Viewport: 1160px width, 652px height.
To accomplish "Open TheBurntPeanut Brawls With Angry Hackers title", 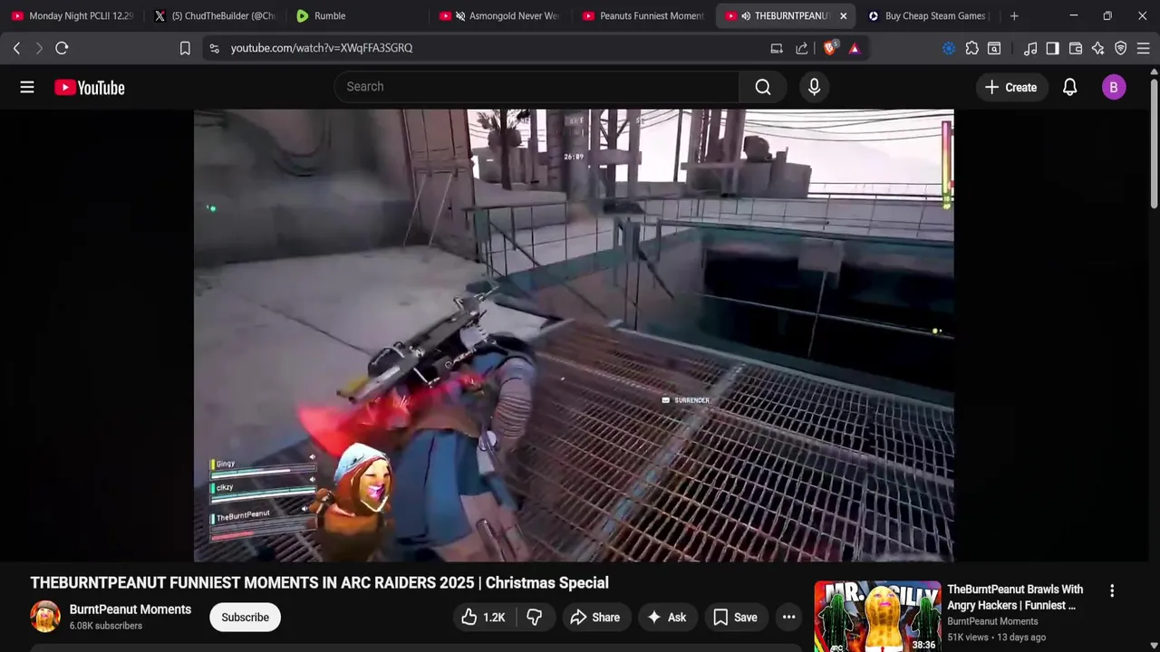I will click(x=1015, y=598).
